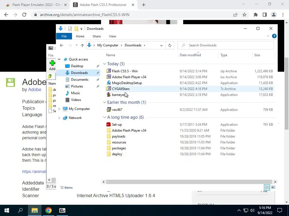289x216 pixels.
Task: Select Desktop in Quick access
Action: [77, 66]
